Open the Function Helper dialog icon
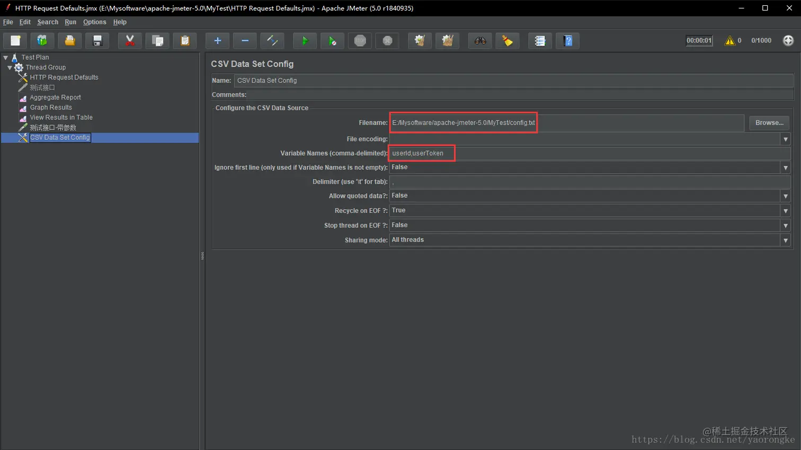This screenshot has width=801, height=450. point(540,41)
